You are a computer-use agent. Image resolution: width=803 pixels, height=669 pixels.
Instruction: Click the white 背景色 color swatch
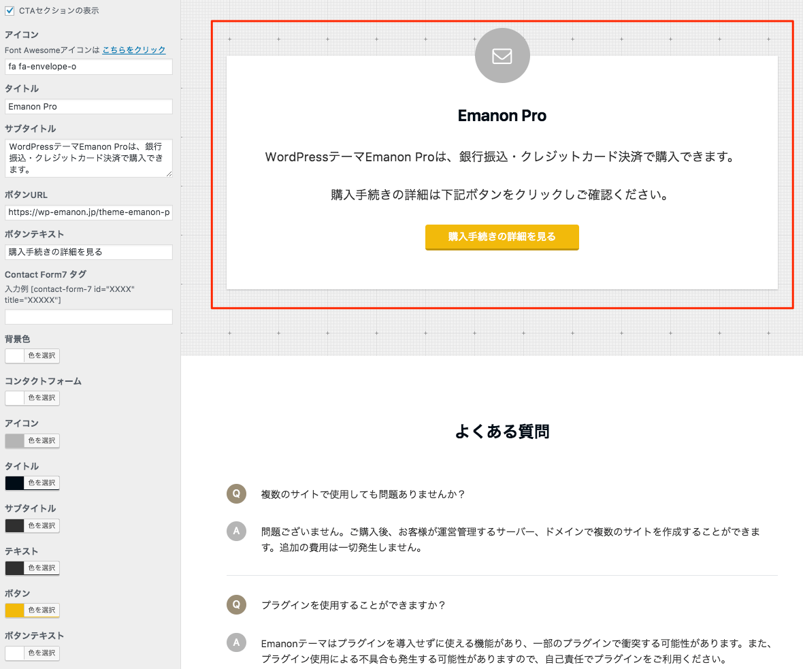[14, 355]
